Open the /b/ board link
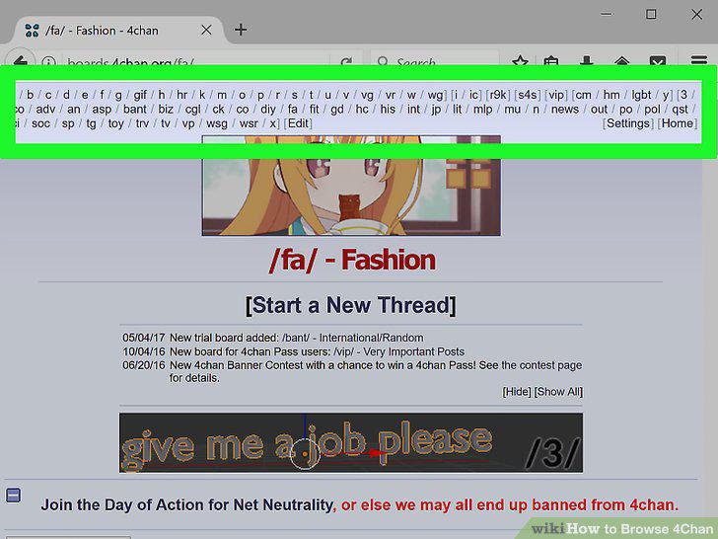 click(30, 95)
